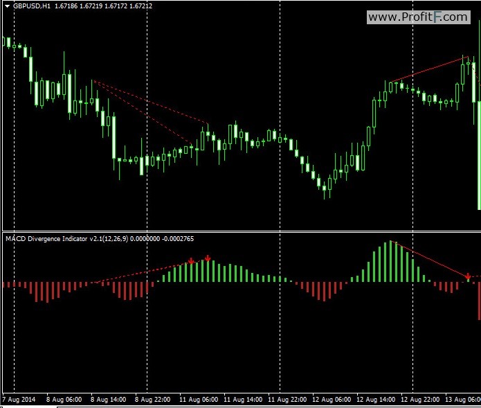Screen dimensions: 481x408
Task: Click the '12 Aug 06:00' time axis label
Action: coord(332,400)
